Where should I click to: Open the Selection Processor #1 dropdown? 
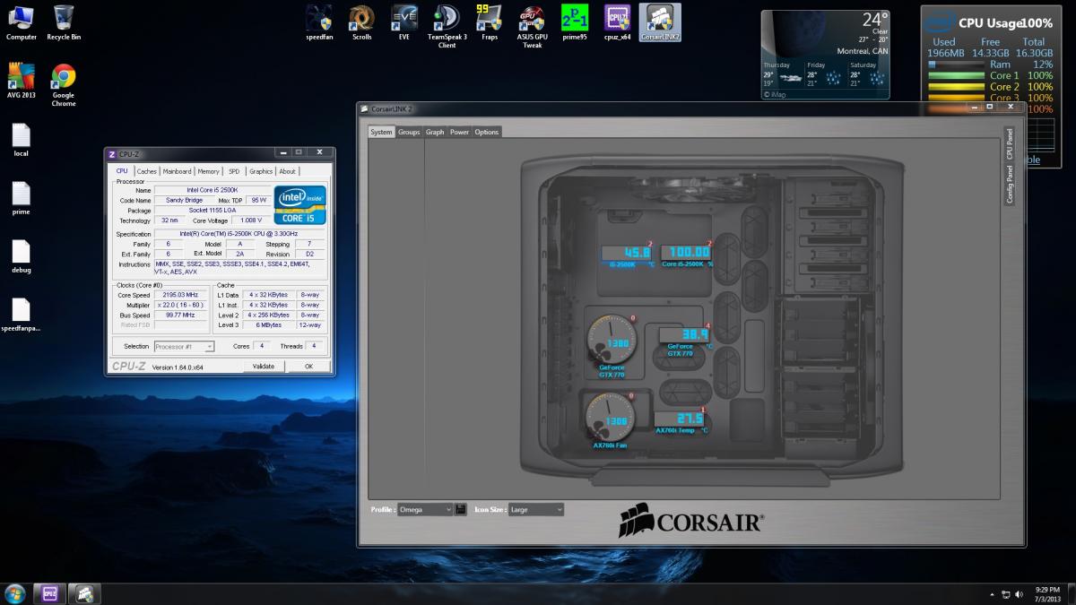(x=184, y=346)
